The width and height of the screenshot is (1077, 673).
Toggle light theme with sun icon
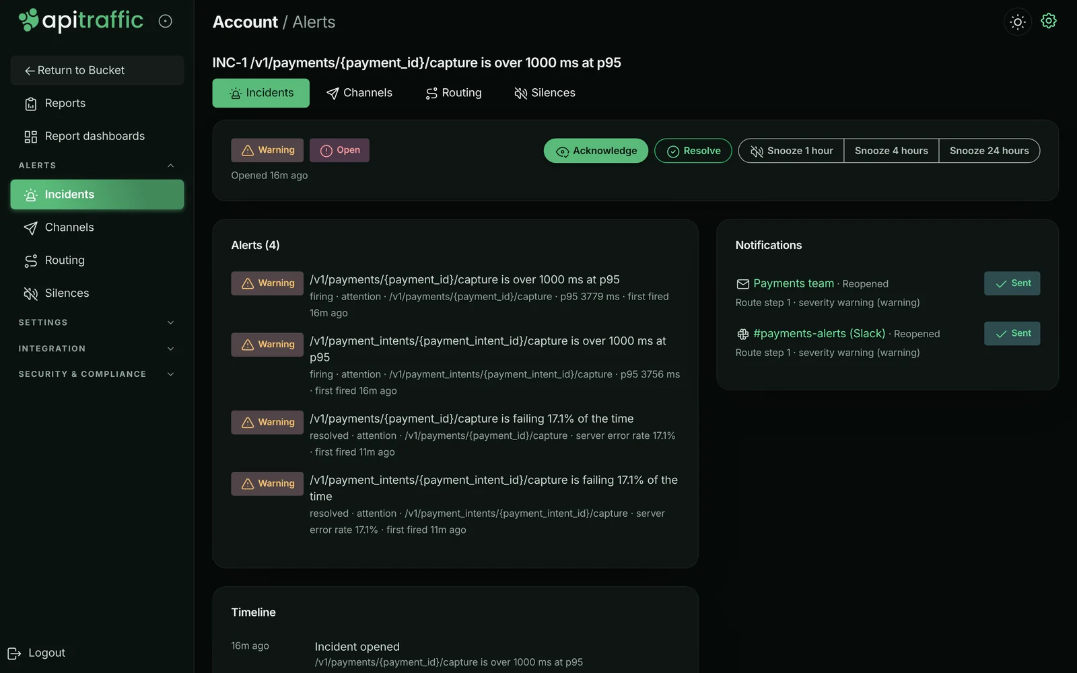[x=1018, y=22]
